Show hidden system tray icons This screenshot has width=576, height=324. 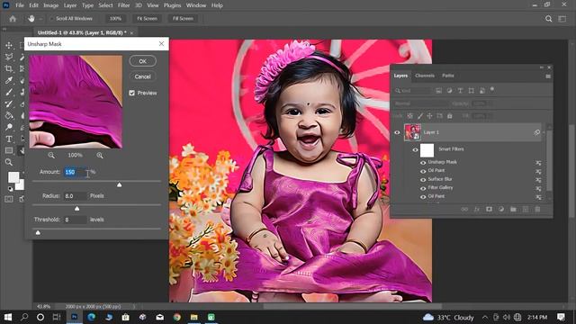(485, 317)
